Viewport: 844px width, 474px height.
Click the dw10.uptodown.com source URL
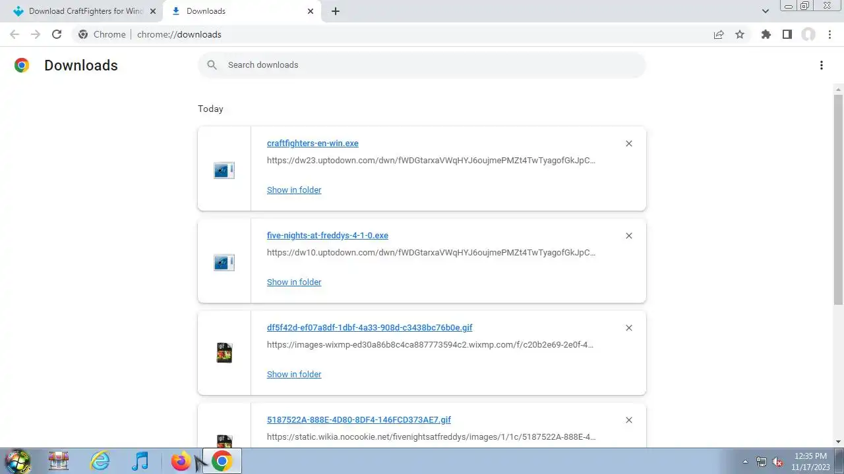click(431, 252)
